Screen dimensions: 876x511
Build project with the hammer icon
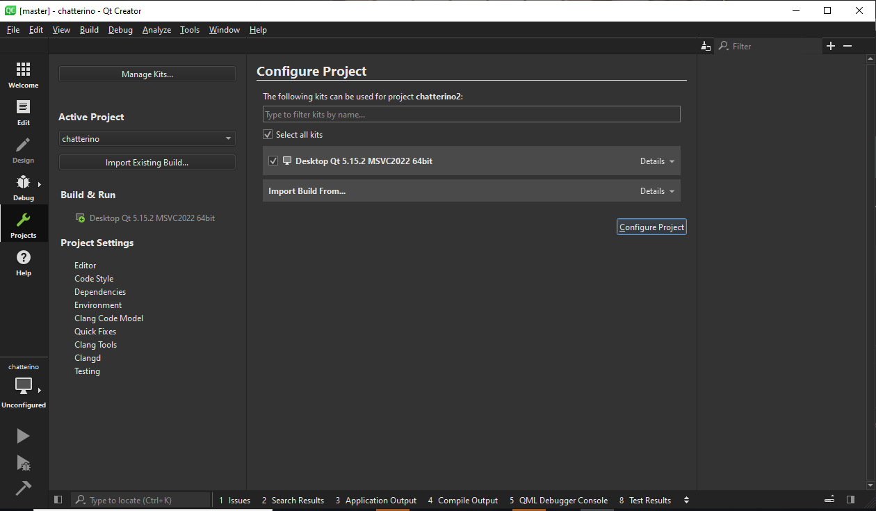point(23,488)
